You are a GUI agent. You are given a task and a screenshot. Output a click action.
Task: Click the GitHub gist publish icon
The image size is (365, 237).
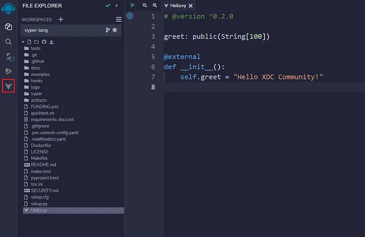[x=44, y=42]
